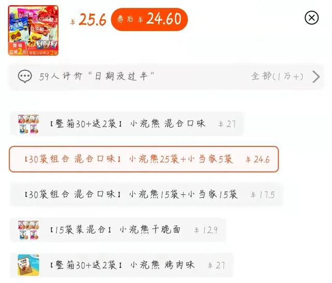Click ¥27 price on 烤肉味 option

coord(216,265)
